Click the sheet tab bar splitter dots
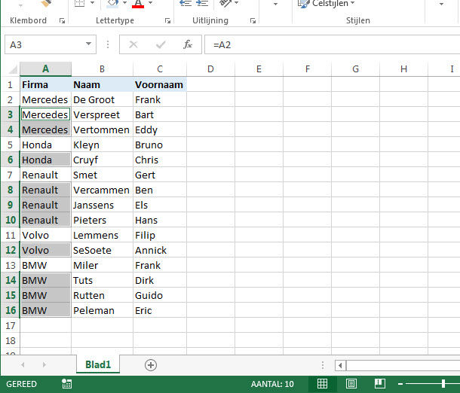This screenshot has height=393, width=460. [323, 365]
